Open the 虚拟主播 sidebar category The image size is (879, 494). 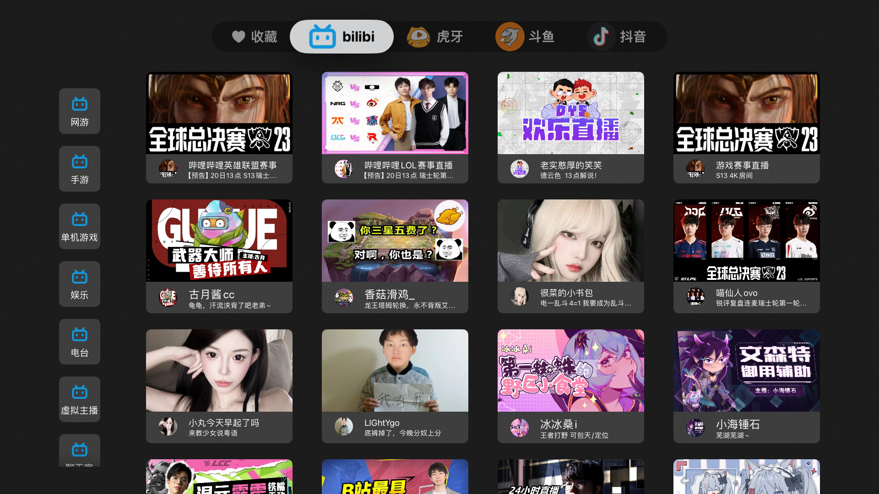[80, 399]
